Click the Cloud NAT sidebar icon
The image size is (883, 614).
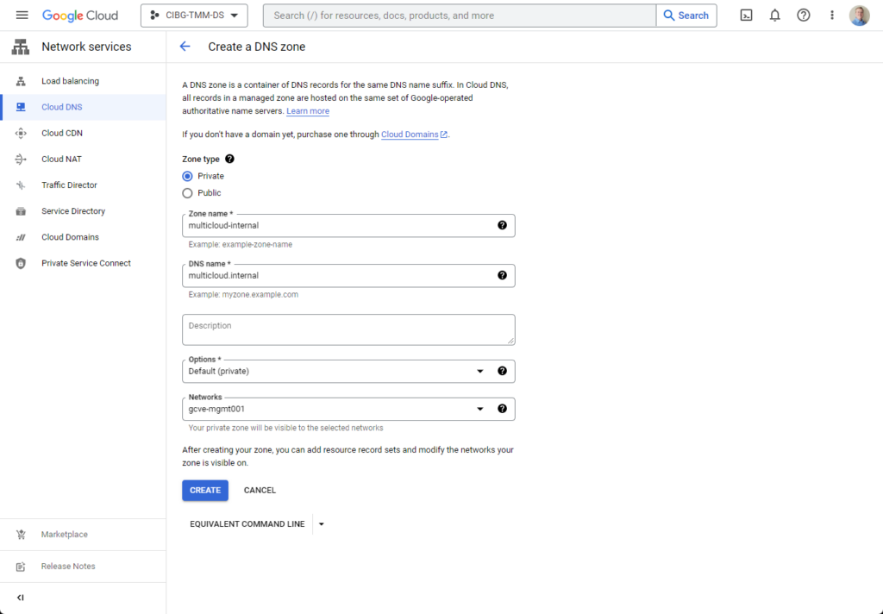tap(21, 160)
